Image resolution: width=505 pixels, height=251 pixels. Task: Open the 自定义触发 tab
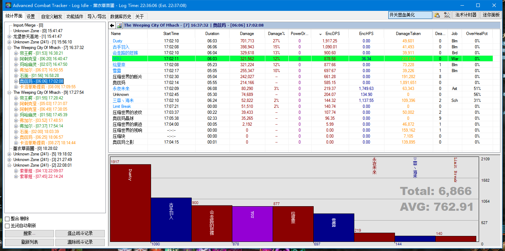pos(52,16)
